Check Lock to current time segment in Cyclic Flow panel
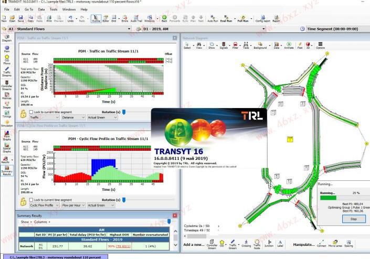Screen dimensions: 370x259 click(x=31, y=200)
